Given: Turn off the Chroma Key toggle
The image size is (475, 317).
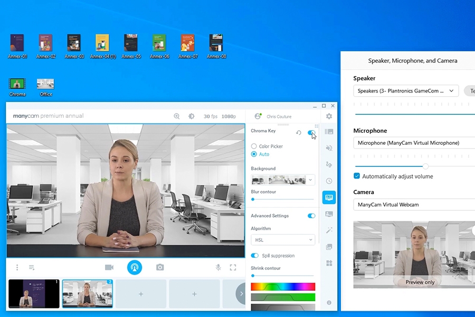Looking at the screenshot, I should pos(311,133).
